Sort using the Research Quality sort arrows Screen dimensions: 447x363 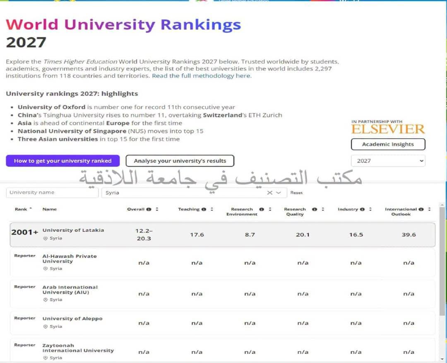point(323,209)
